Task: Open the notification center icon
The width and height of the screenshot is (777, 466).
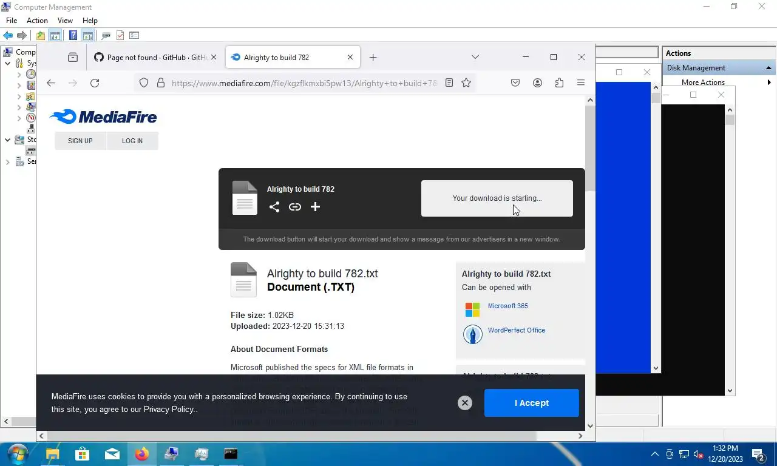Action: (x=758, y=454)
